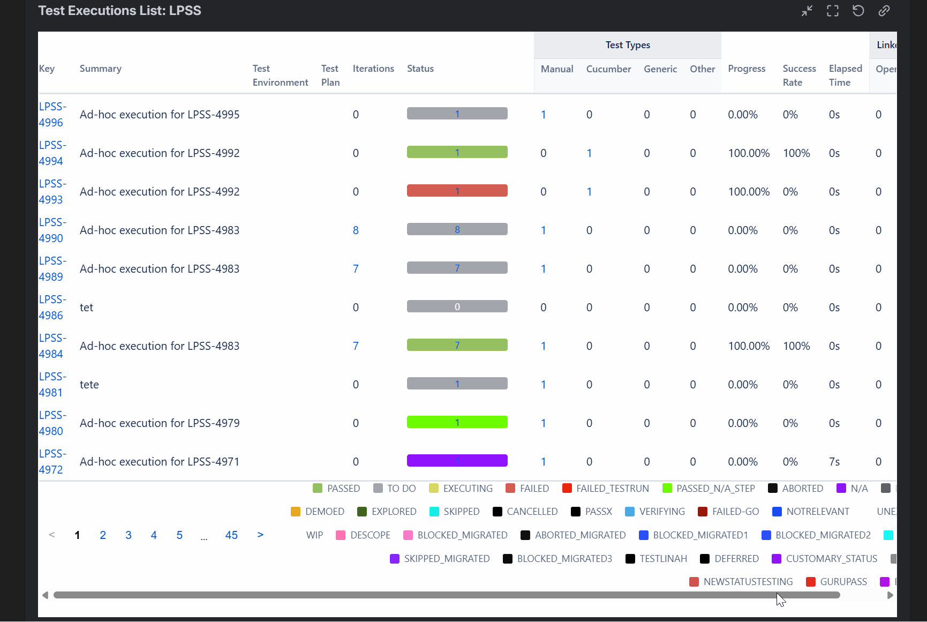Jump to last page 45
927x622 pixels.
231,535
